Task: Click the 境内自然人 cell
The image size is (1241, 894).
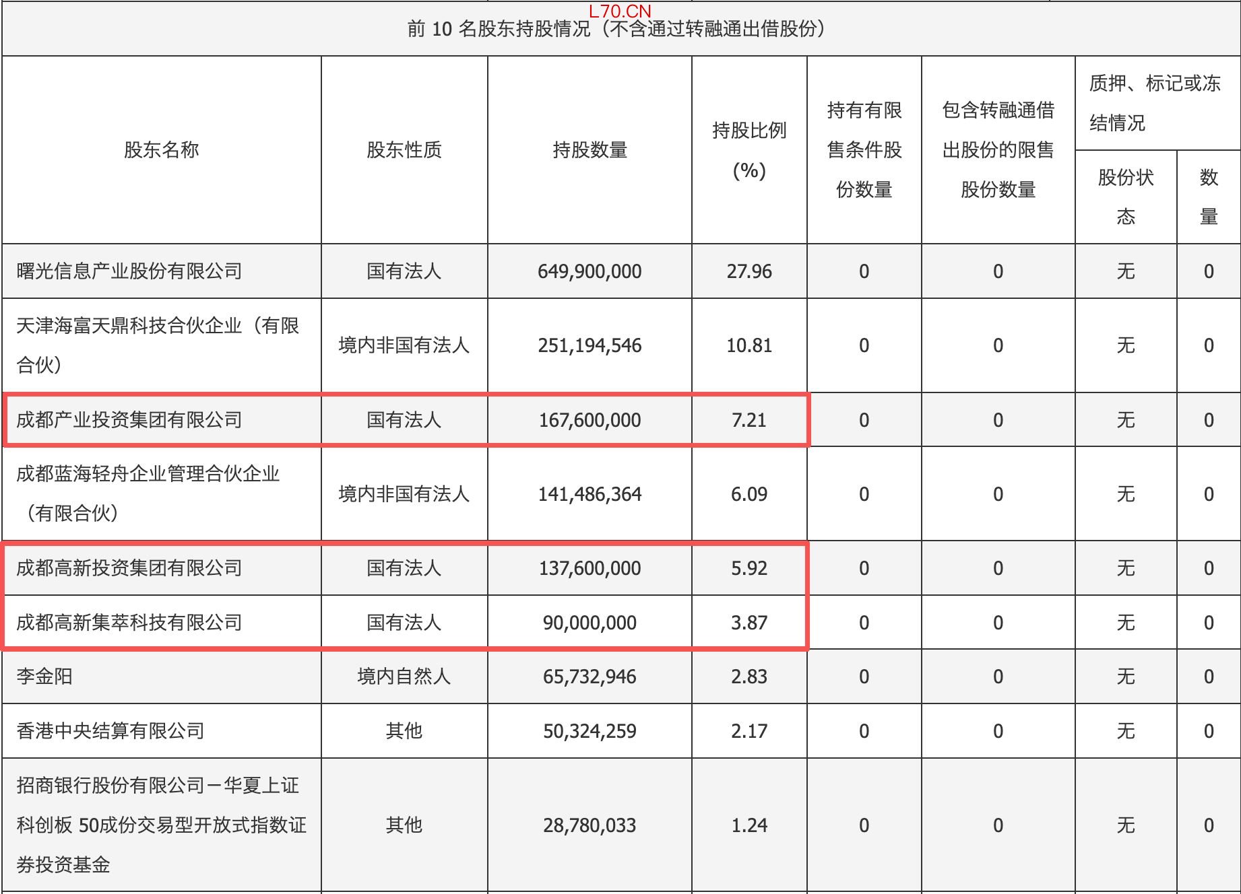Action: click(x=404, y=677)
